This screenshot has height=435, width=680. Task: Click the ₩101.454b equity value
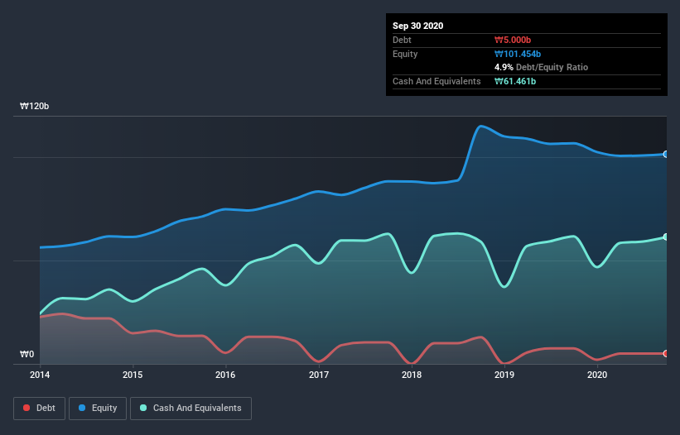pos(518,54)
